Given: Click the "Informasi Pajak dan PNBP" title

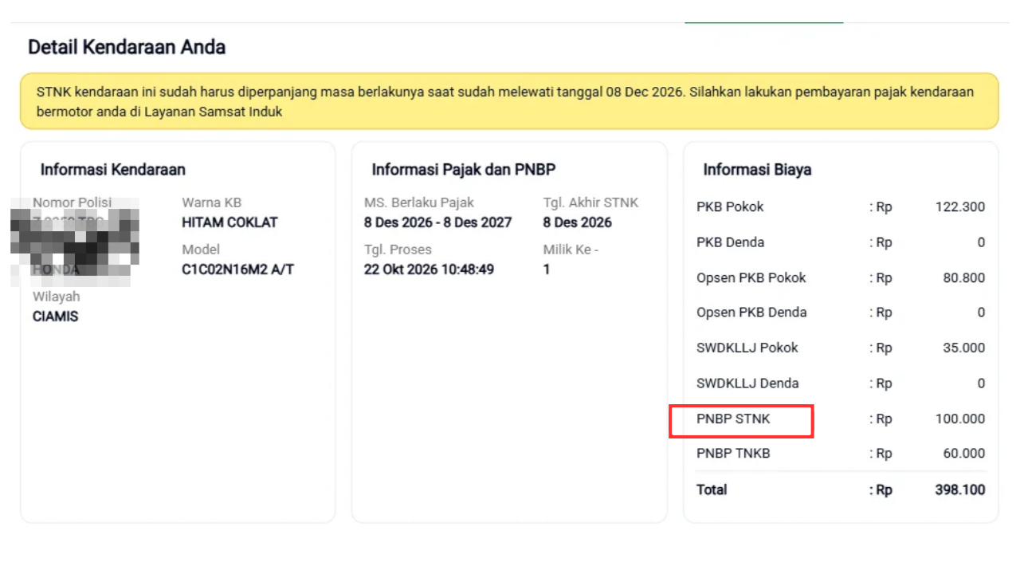Looking at the screenshot, I should click(x=463, y=170).
